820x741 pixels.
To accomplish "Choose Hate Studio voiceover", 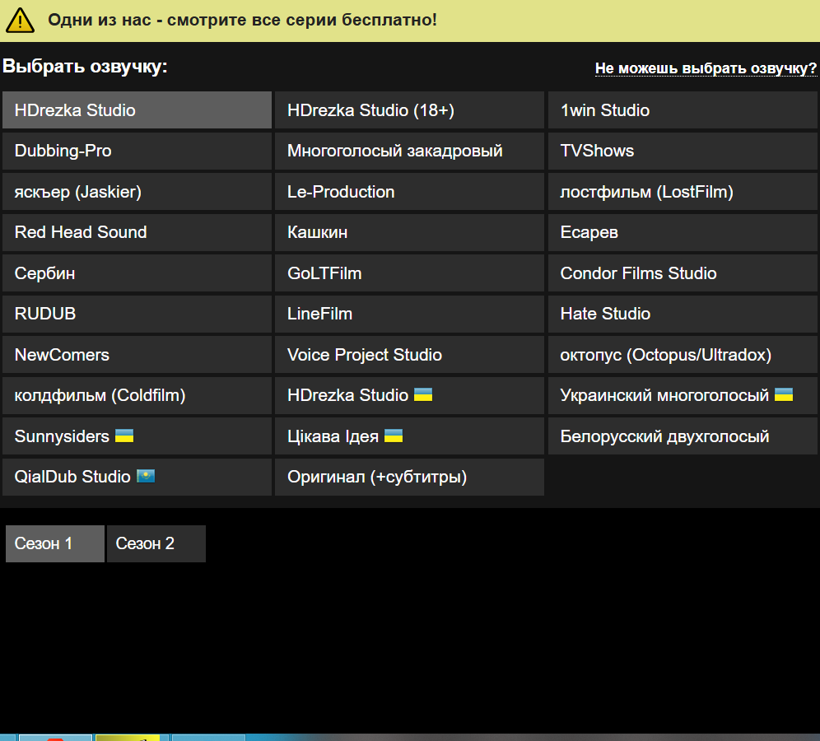I will coord(683,314).
